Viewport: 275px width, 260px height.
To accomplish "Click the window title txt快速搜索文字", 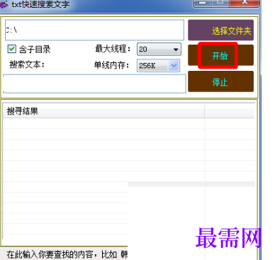I will 40,4.
